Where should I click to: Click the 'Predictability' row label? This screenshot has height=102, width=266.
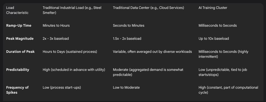(x=18, y=70)
